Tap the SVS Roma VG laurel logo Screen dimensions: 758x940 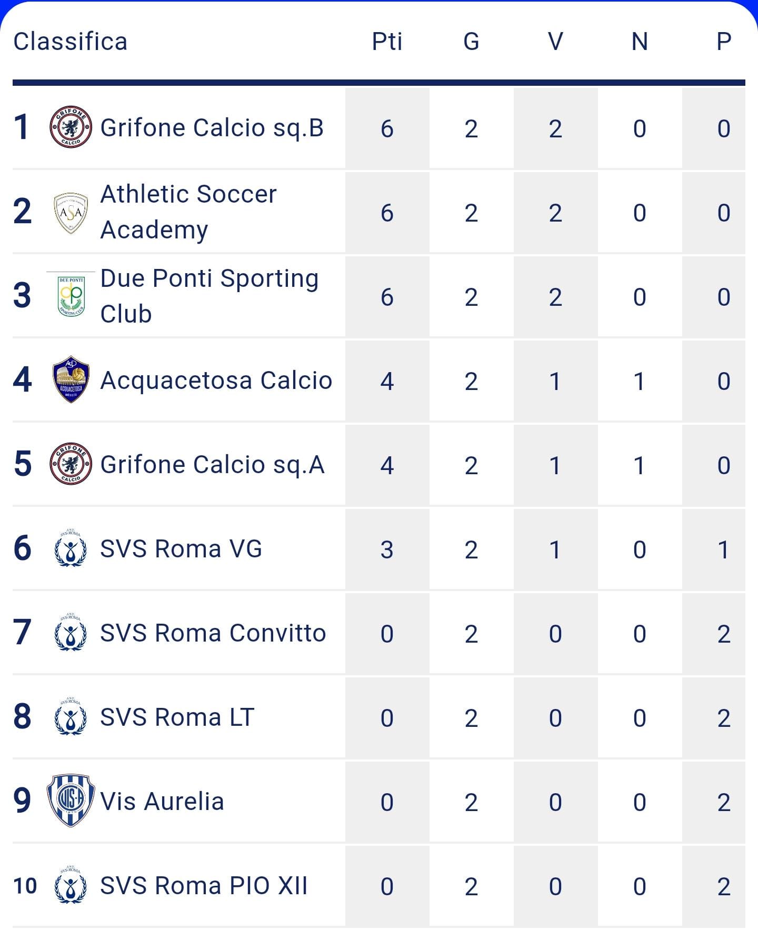71,548
